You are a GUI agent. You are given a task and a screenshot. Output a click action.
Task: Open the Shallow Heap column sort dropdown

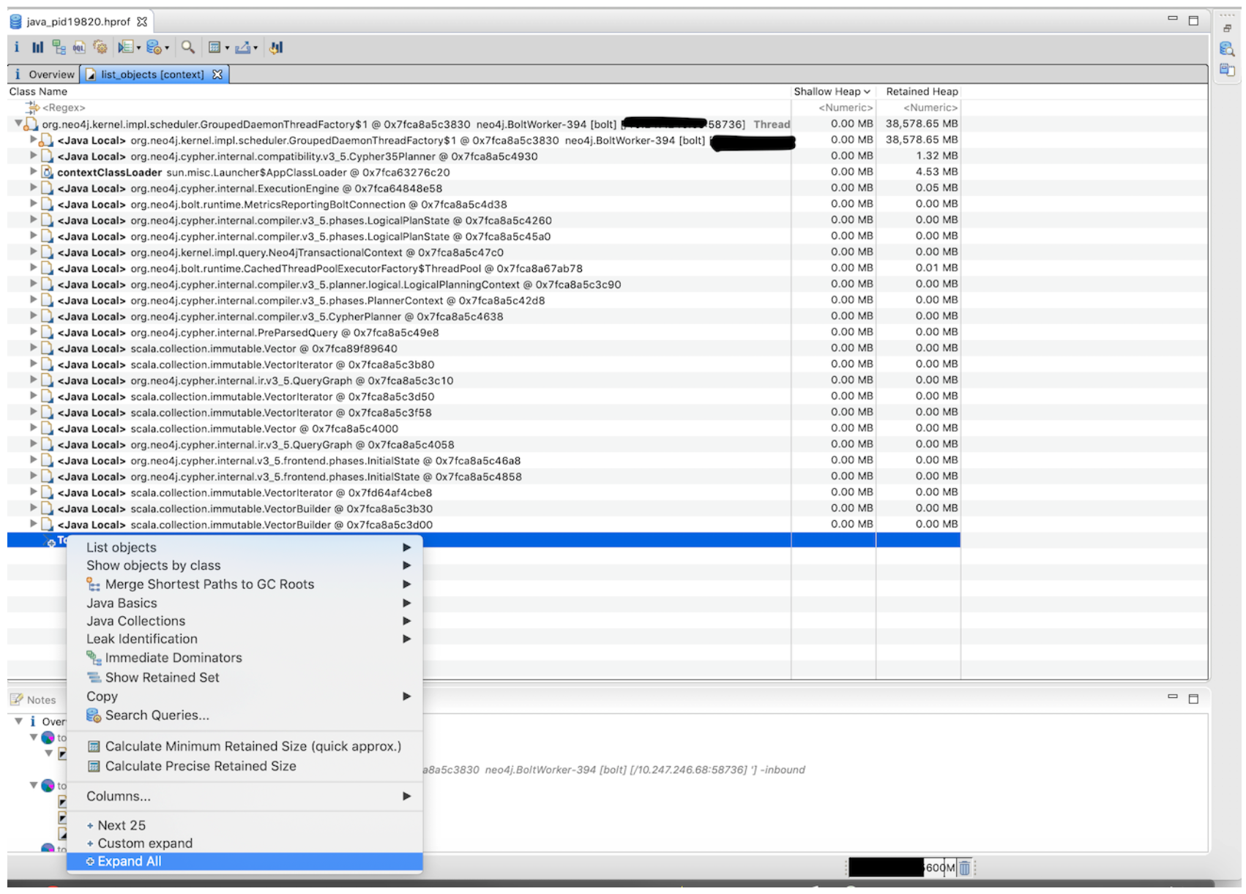pos(869,91)
